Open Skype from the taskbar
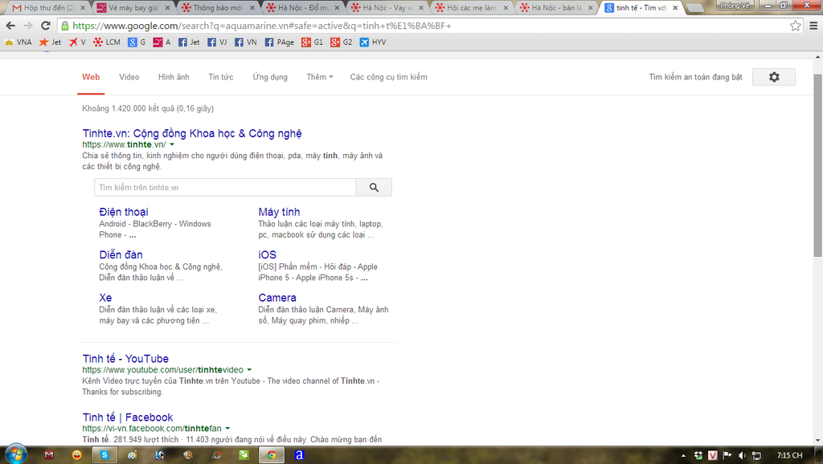This screenshot has width=823, height=464. click(x=104, y=455)
